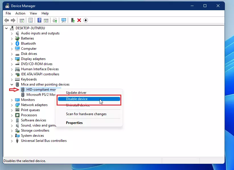Select the Disk drives label
The image size is (234, 170).
click(x=29, y=54)
